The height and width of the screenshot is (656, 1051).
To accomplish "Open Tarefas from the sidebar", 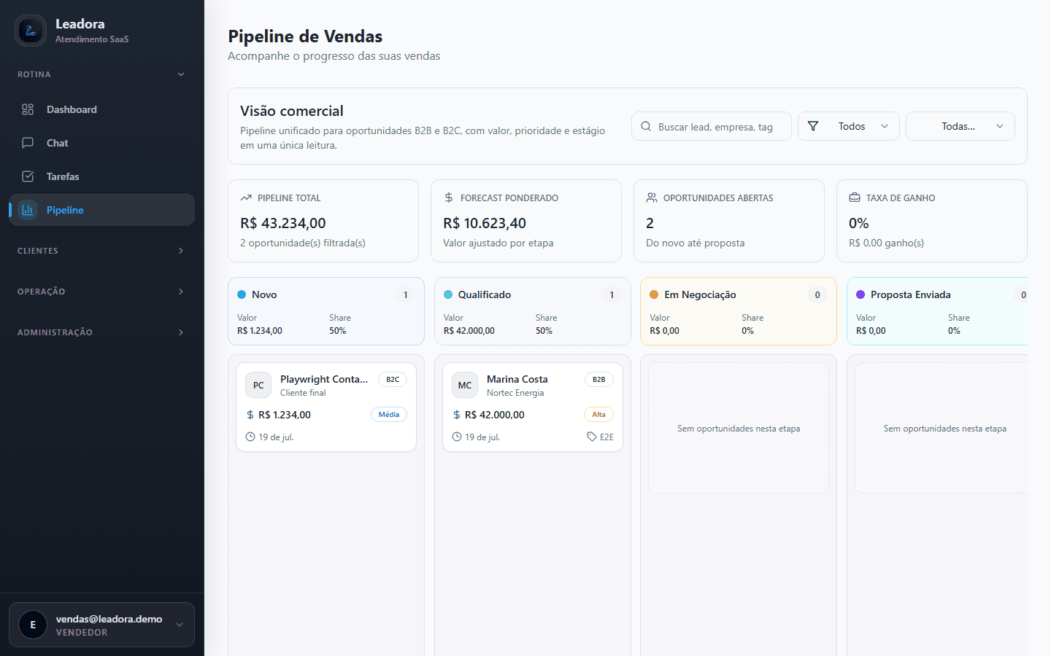I will [x=102, y=176].
